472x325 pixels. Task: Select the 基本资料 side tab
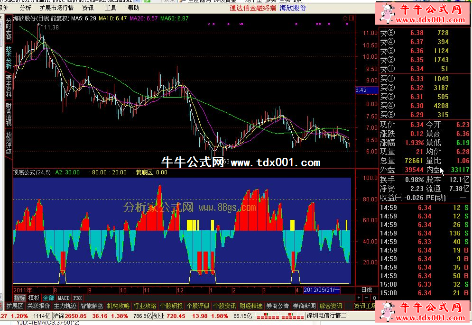pyautogui.click(x=9, y=85)
